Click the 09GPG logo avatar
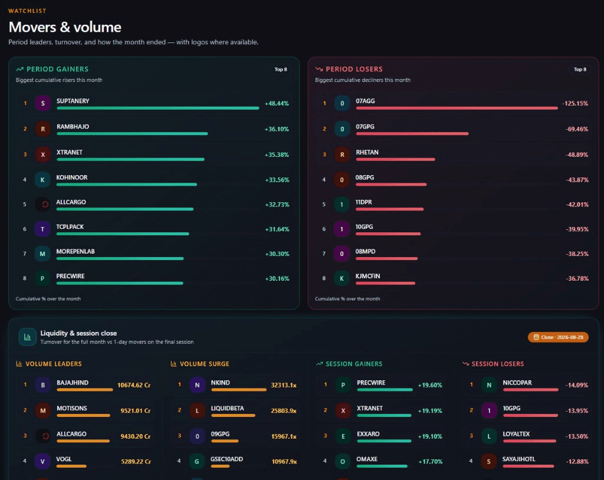604x480 pixels. (197, 436)
